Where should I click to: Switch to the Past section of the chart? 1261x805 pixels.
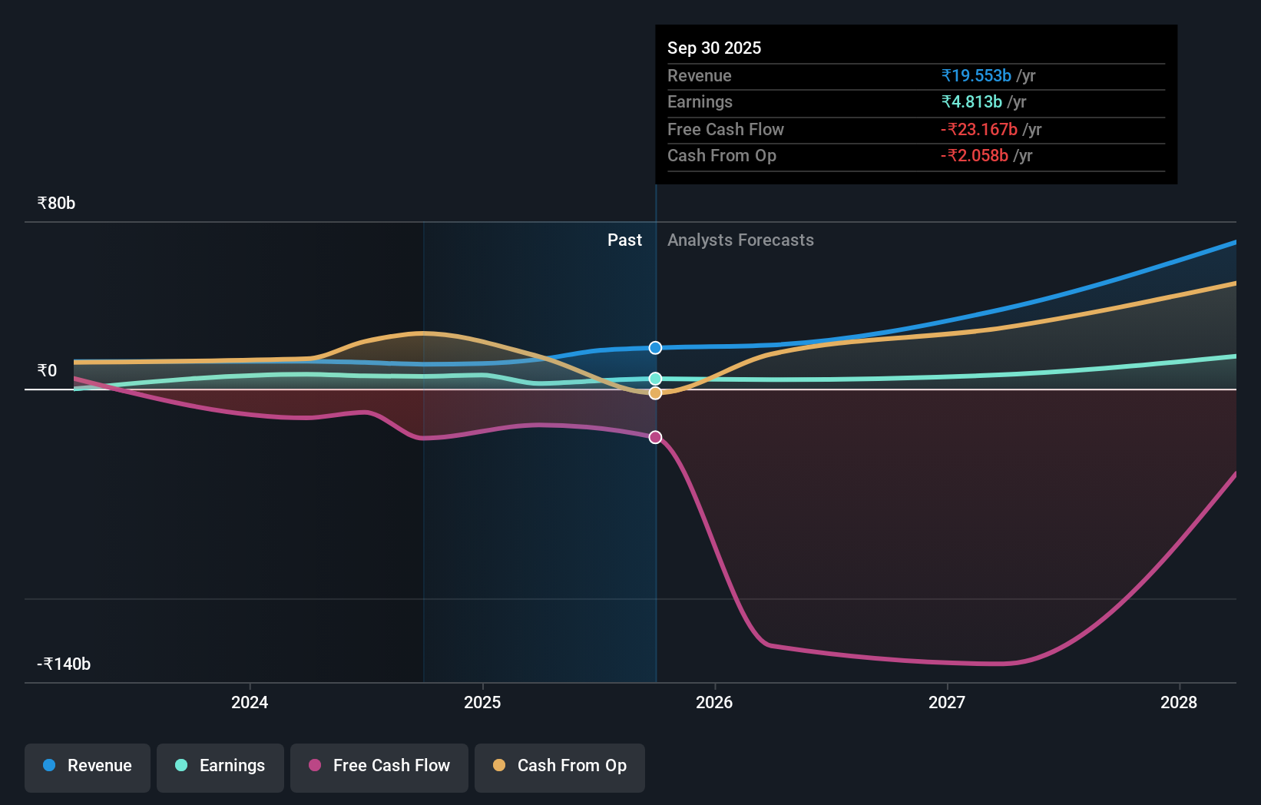624,240
